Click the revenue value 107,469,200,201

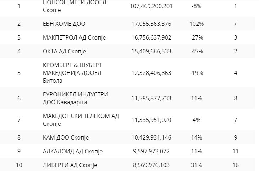[151, 6]
